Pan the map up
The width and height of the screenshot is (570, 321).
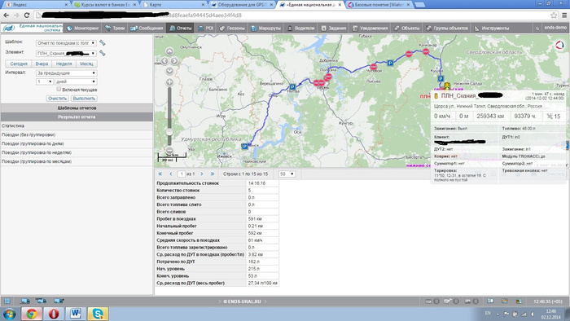pyautogui.click(x=169, y=51)
